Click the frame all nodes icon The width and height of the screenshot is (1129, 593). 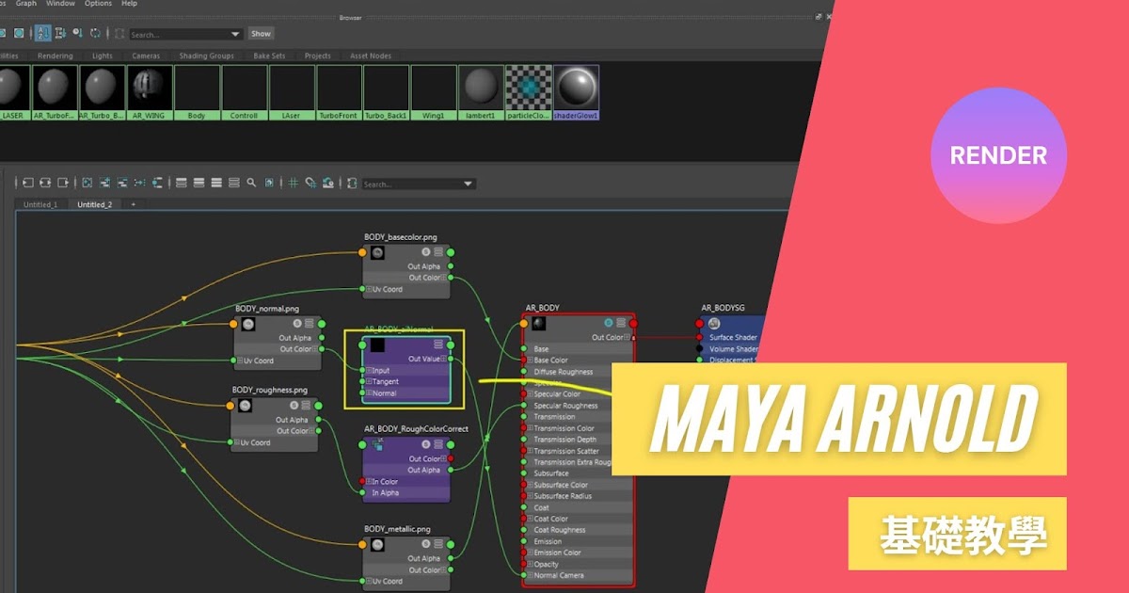(x=87, y=183)
